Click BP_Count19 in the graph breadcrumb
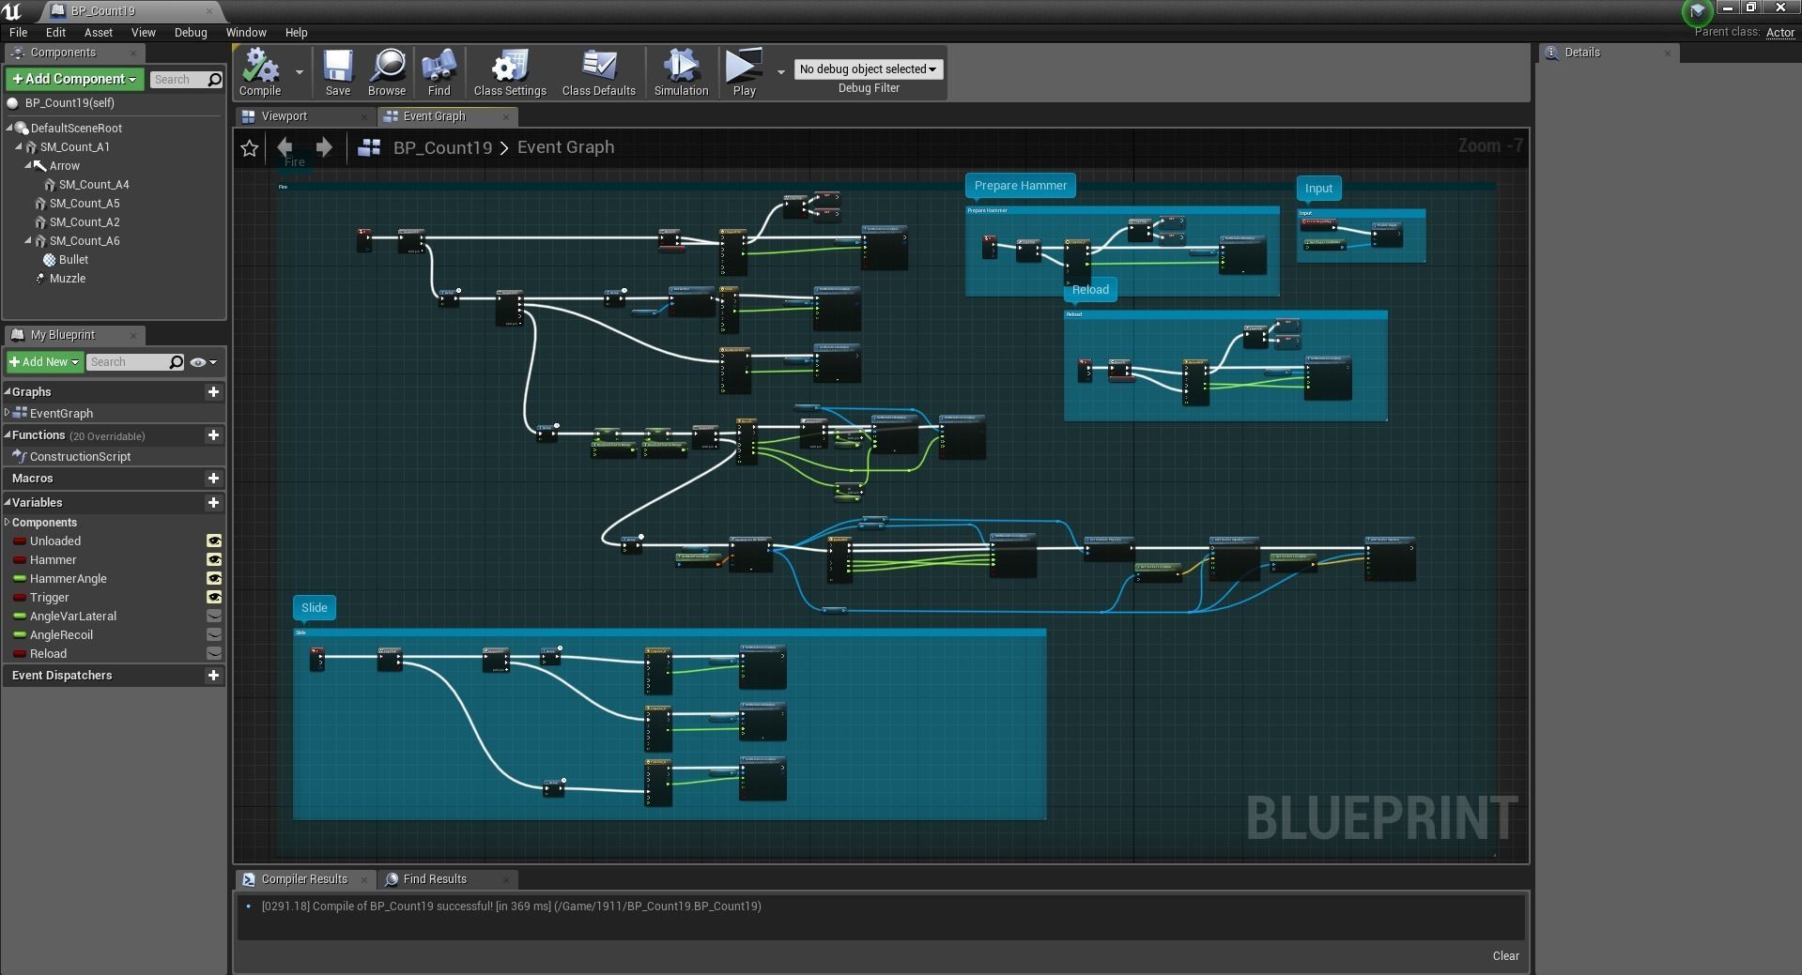This screenshot has height=975, width=1802. [x=442, y=147]
